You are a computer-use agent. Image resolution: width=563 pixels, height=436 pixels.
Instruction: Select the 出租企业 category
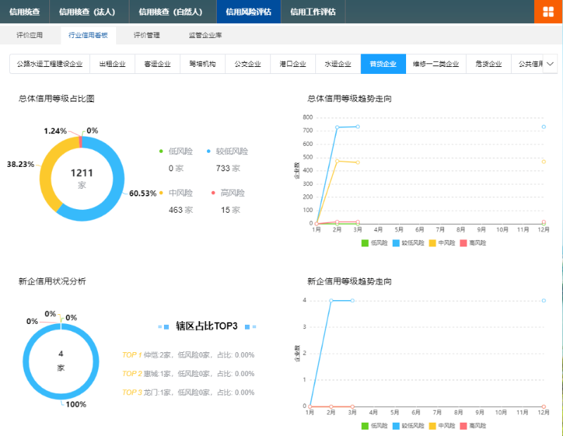(112, 64)
